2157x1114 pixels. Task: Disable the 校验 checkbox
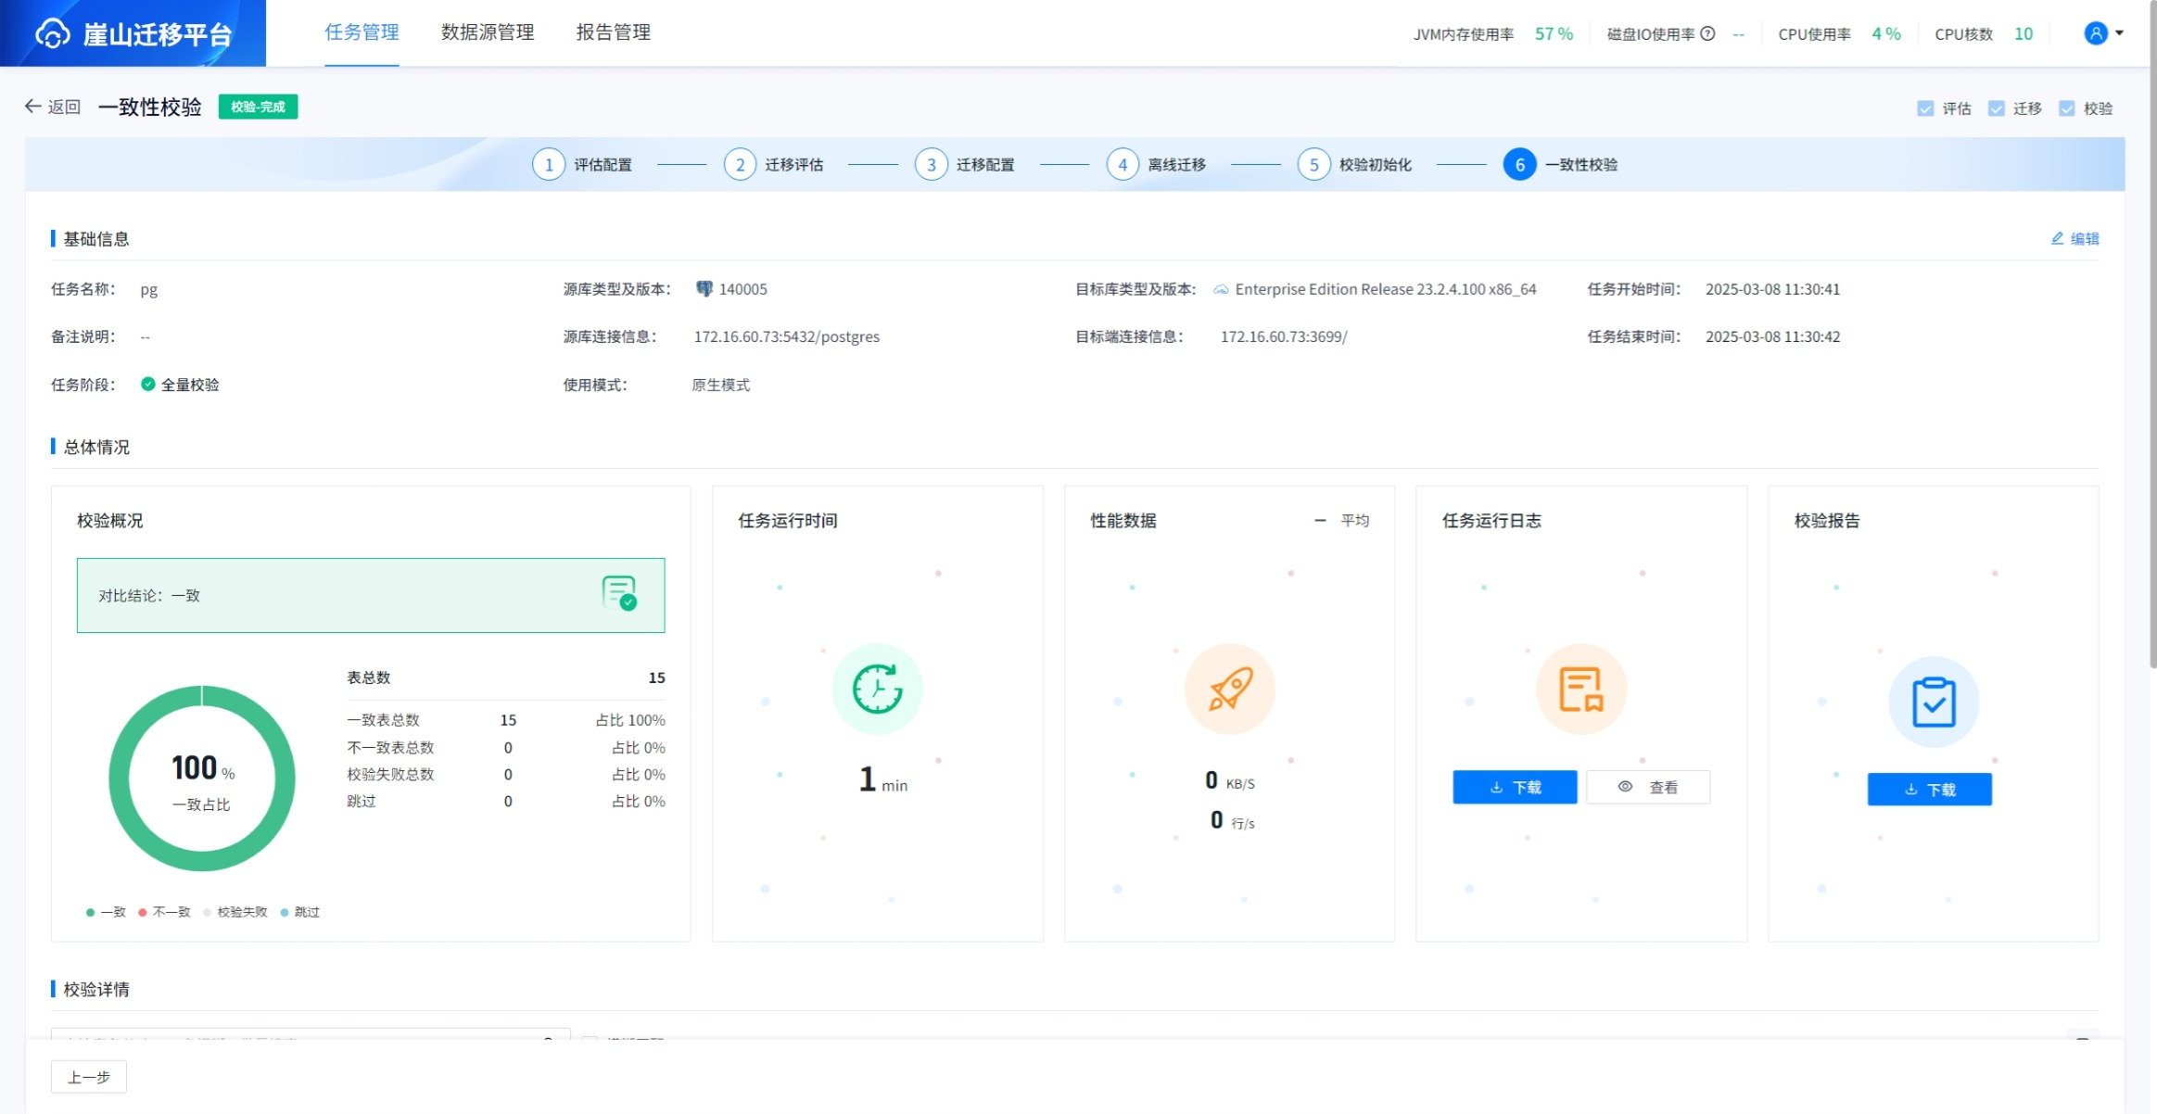2068,108
